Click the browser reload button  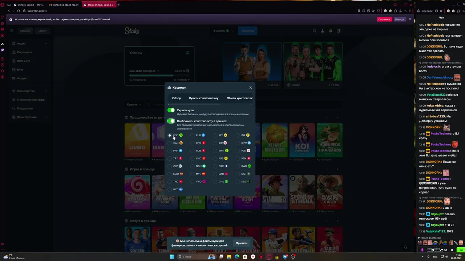[19, 11]
